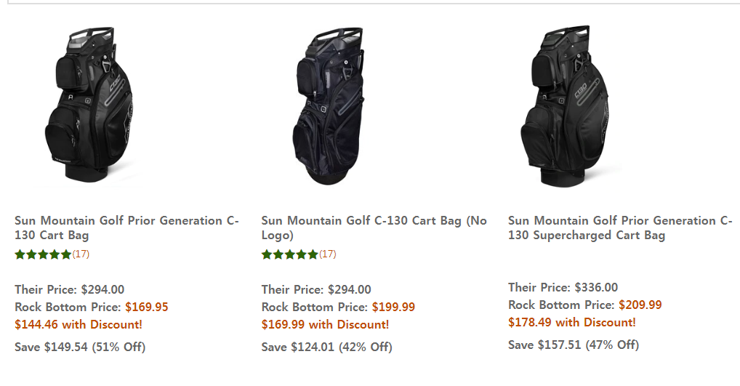Select the $169.99 with Discount offer
Viewport: 740px width, 386px height.
click(x=325, y=325)
